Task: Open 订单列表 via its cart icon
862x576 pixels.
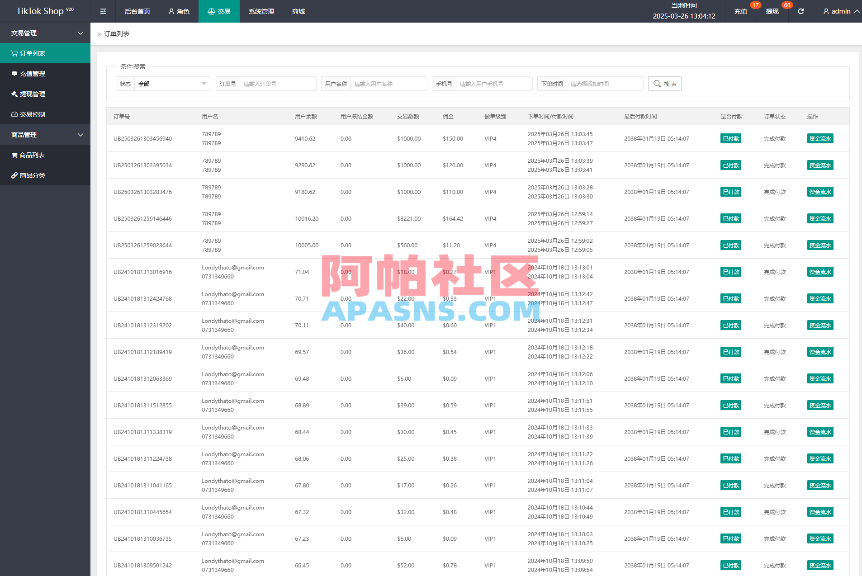Action: click(x=14, y=53)
